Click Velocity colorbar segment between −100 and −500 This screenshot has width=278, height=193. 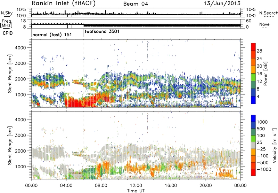point(253,159)
